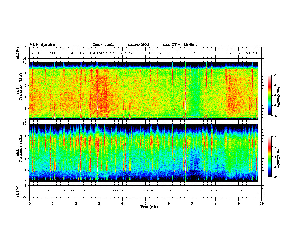Click the ch.1 "Frequency (kHz)" axis label
The width and height of the screenshot is (295, 228).
pos(21,87)
